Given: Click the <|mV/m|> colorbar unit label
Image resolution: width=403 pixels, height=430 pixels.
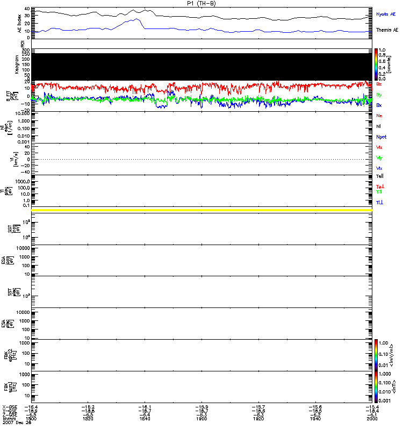Looking at the screenshot, I should click(x=391, y=355).
